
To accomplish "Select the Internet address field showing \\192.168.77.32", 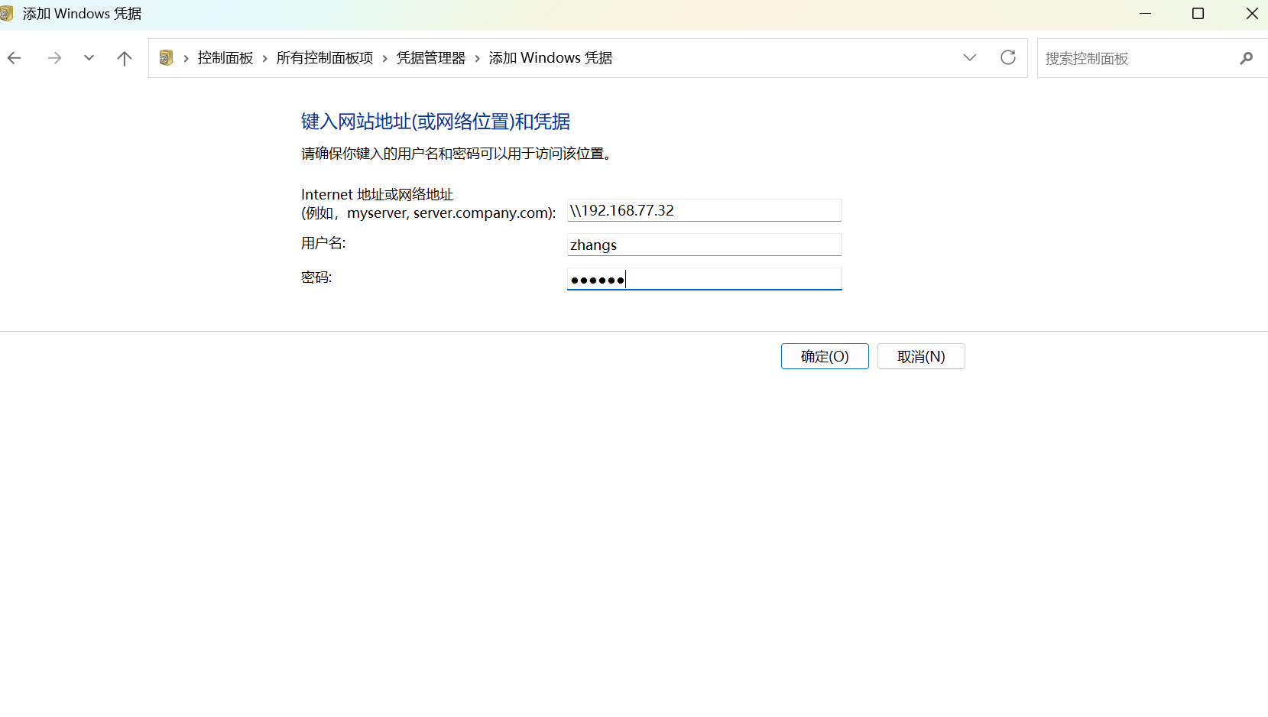I will coord(703,210).
